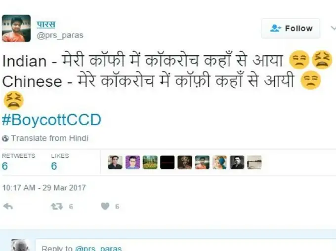View the Retweets count list

18,162
